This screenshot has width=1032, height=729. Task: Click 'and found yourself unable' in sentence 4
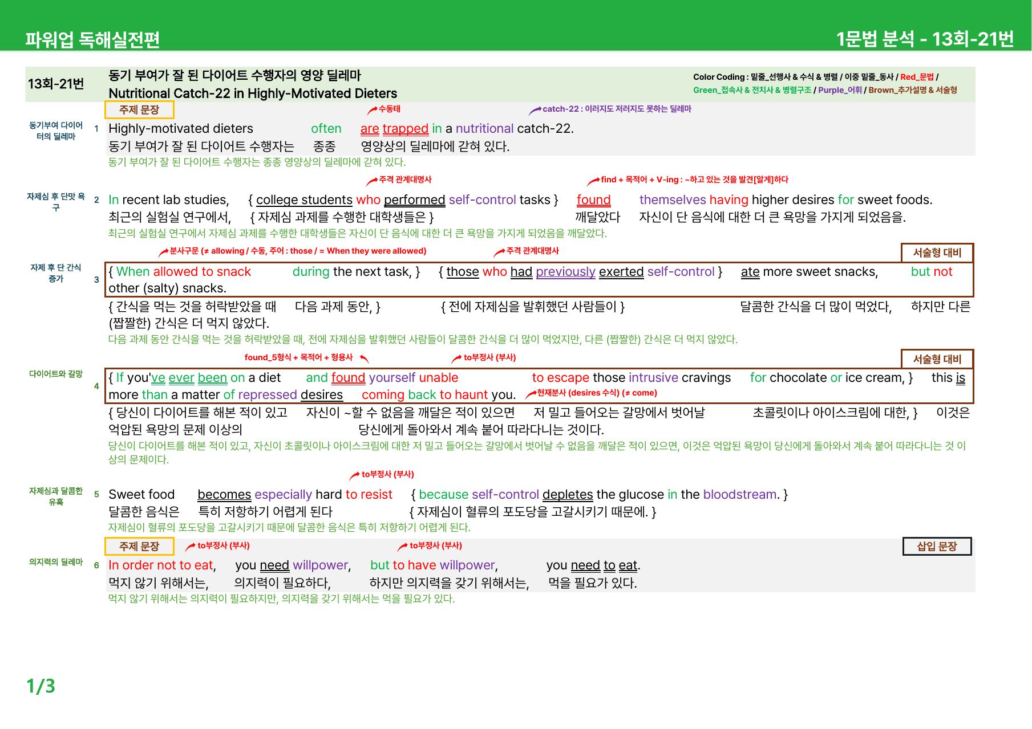[382, 378]
